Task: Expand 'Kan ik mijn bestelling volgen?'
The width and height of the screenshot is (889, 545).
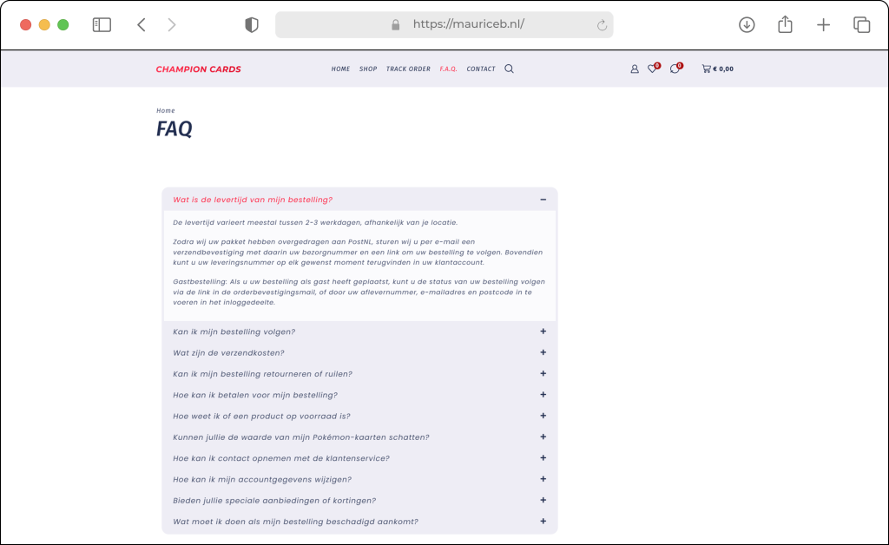Action: click(360, 332)
